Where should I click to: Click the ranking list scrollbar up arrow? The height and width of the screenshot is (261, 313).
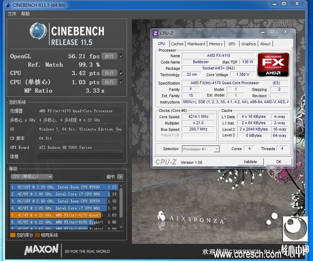pyautogui.click(x=121, y=186)
